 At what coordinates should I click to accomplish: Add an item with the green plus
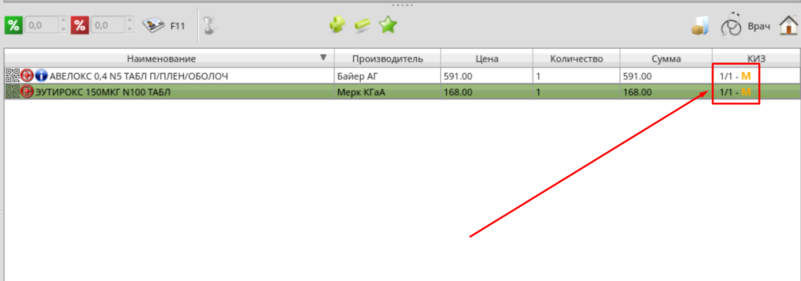coord(337,25)
